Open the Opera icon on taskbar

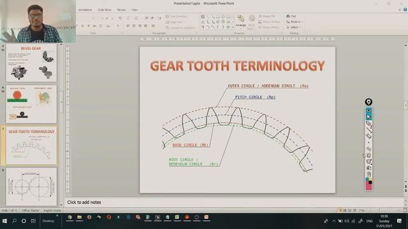(109, 218)
